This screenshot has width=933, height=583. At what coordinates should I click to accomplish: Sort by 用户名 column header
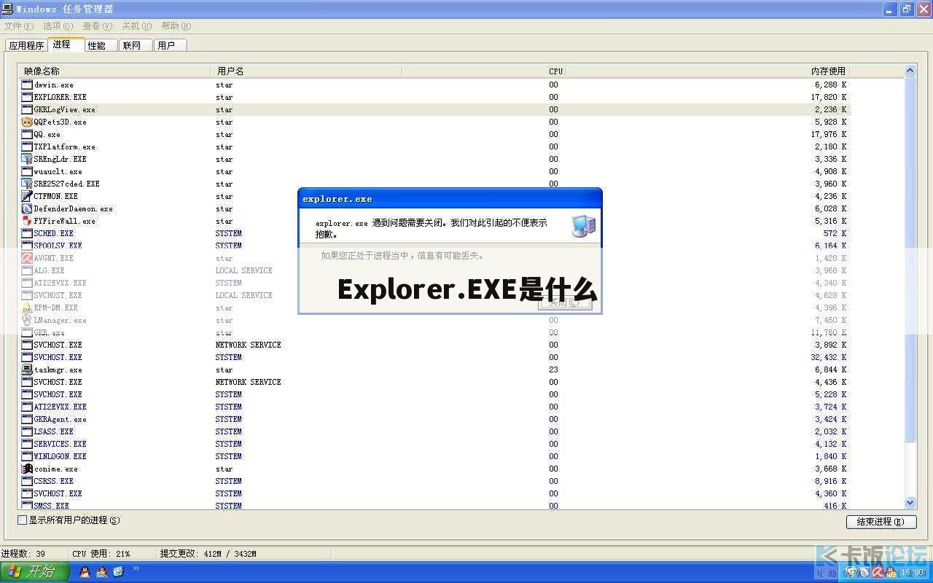tap(306, 71)
